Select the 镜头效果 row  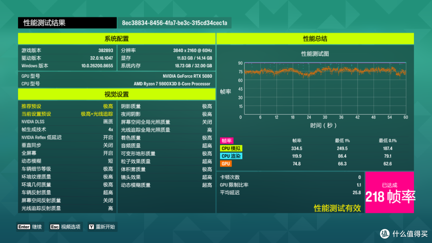pyautogui.click(x=166, y=177)
